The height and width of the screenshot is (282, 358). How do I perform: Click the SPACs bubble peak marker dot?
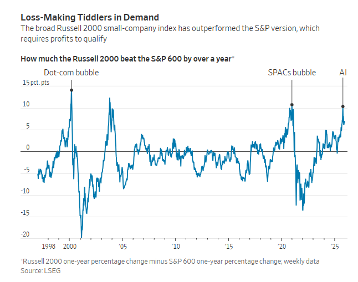pos(291,105)
